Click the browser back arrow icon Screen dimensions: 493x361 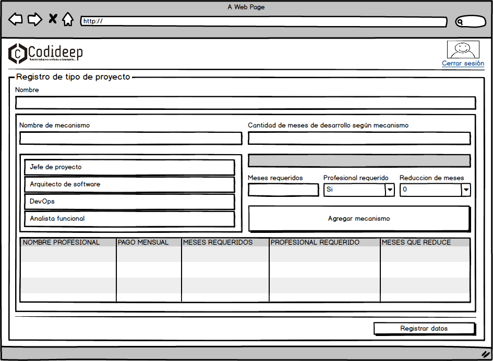16,20
